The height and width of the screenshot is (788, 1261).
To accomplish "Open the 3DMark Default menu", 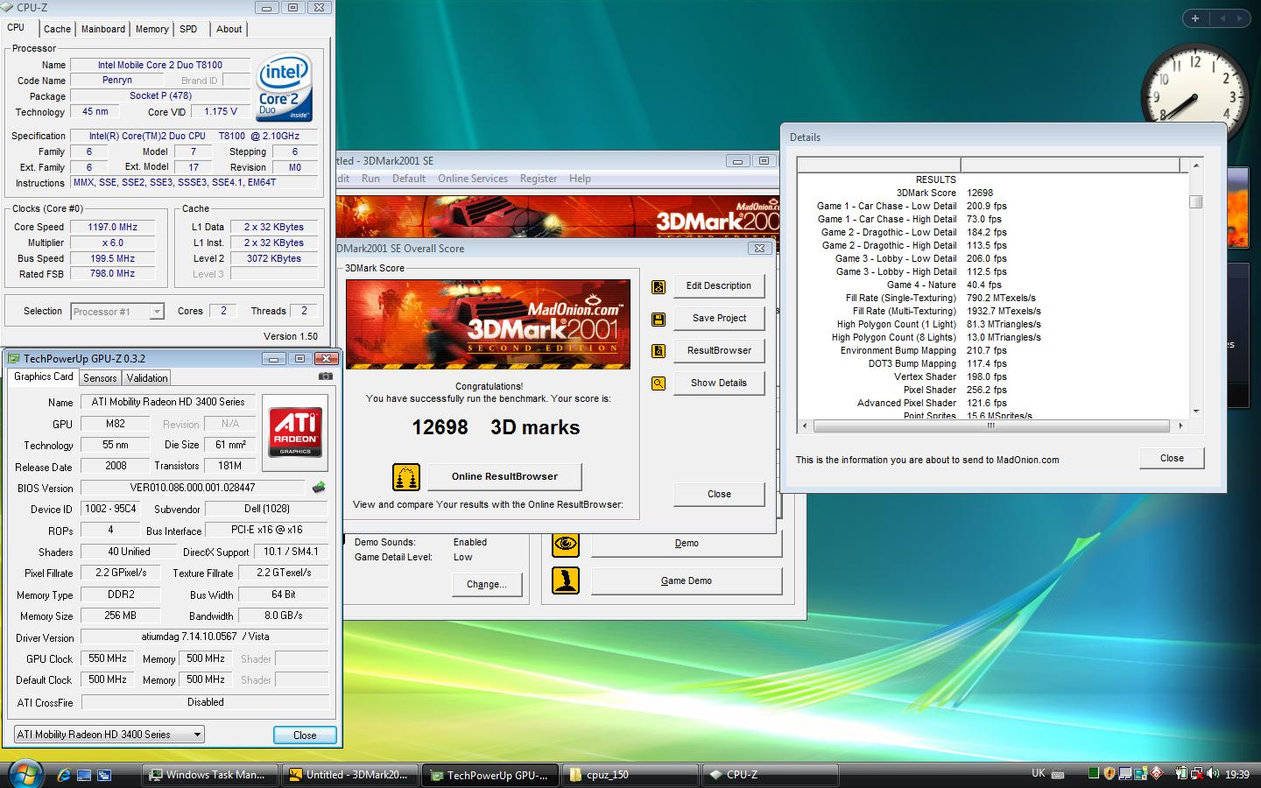I will coord(409,179).
